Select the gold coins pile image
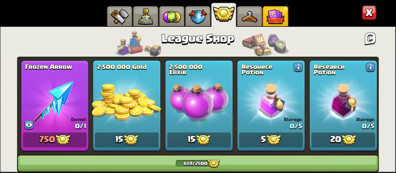Image resolution: width=396 pixels, height=173 pixels. click(x=126, y=102)
